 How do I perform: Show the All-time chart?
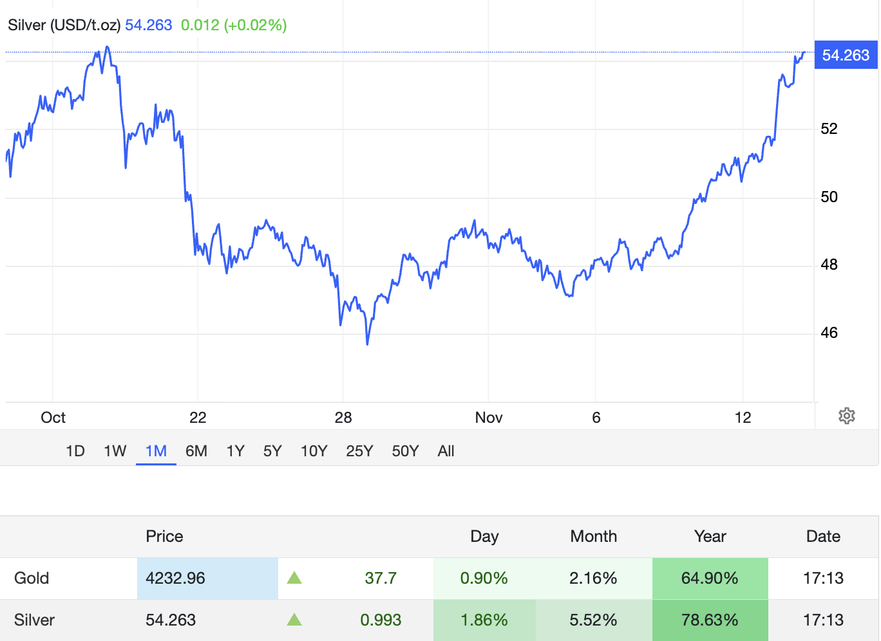coord(446,451)
